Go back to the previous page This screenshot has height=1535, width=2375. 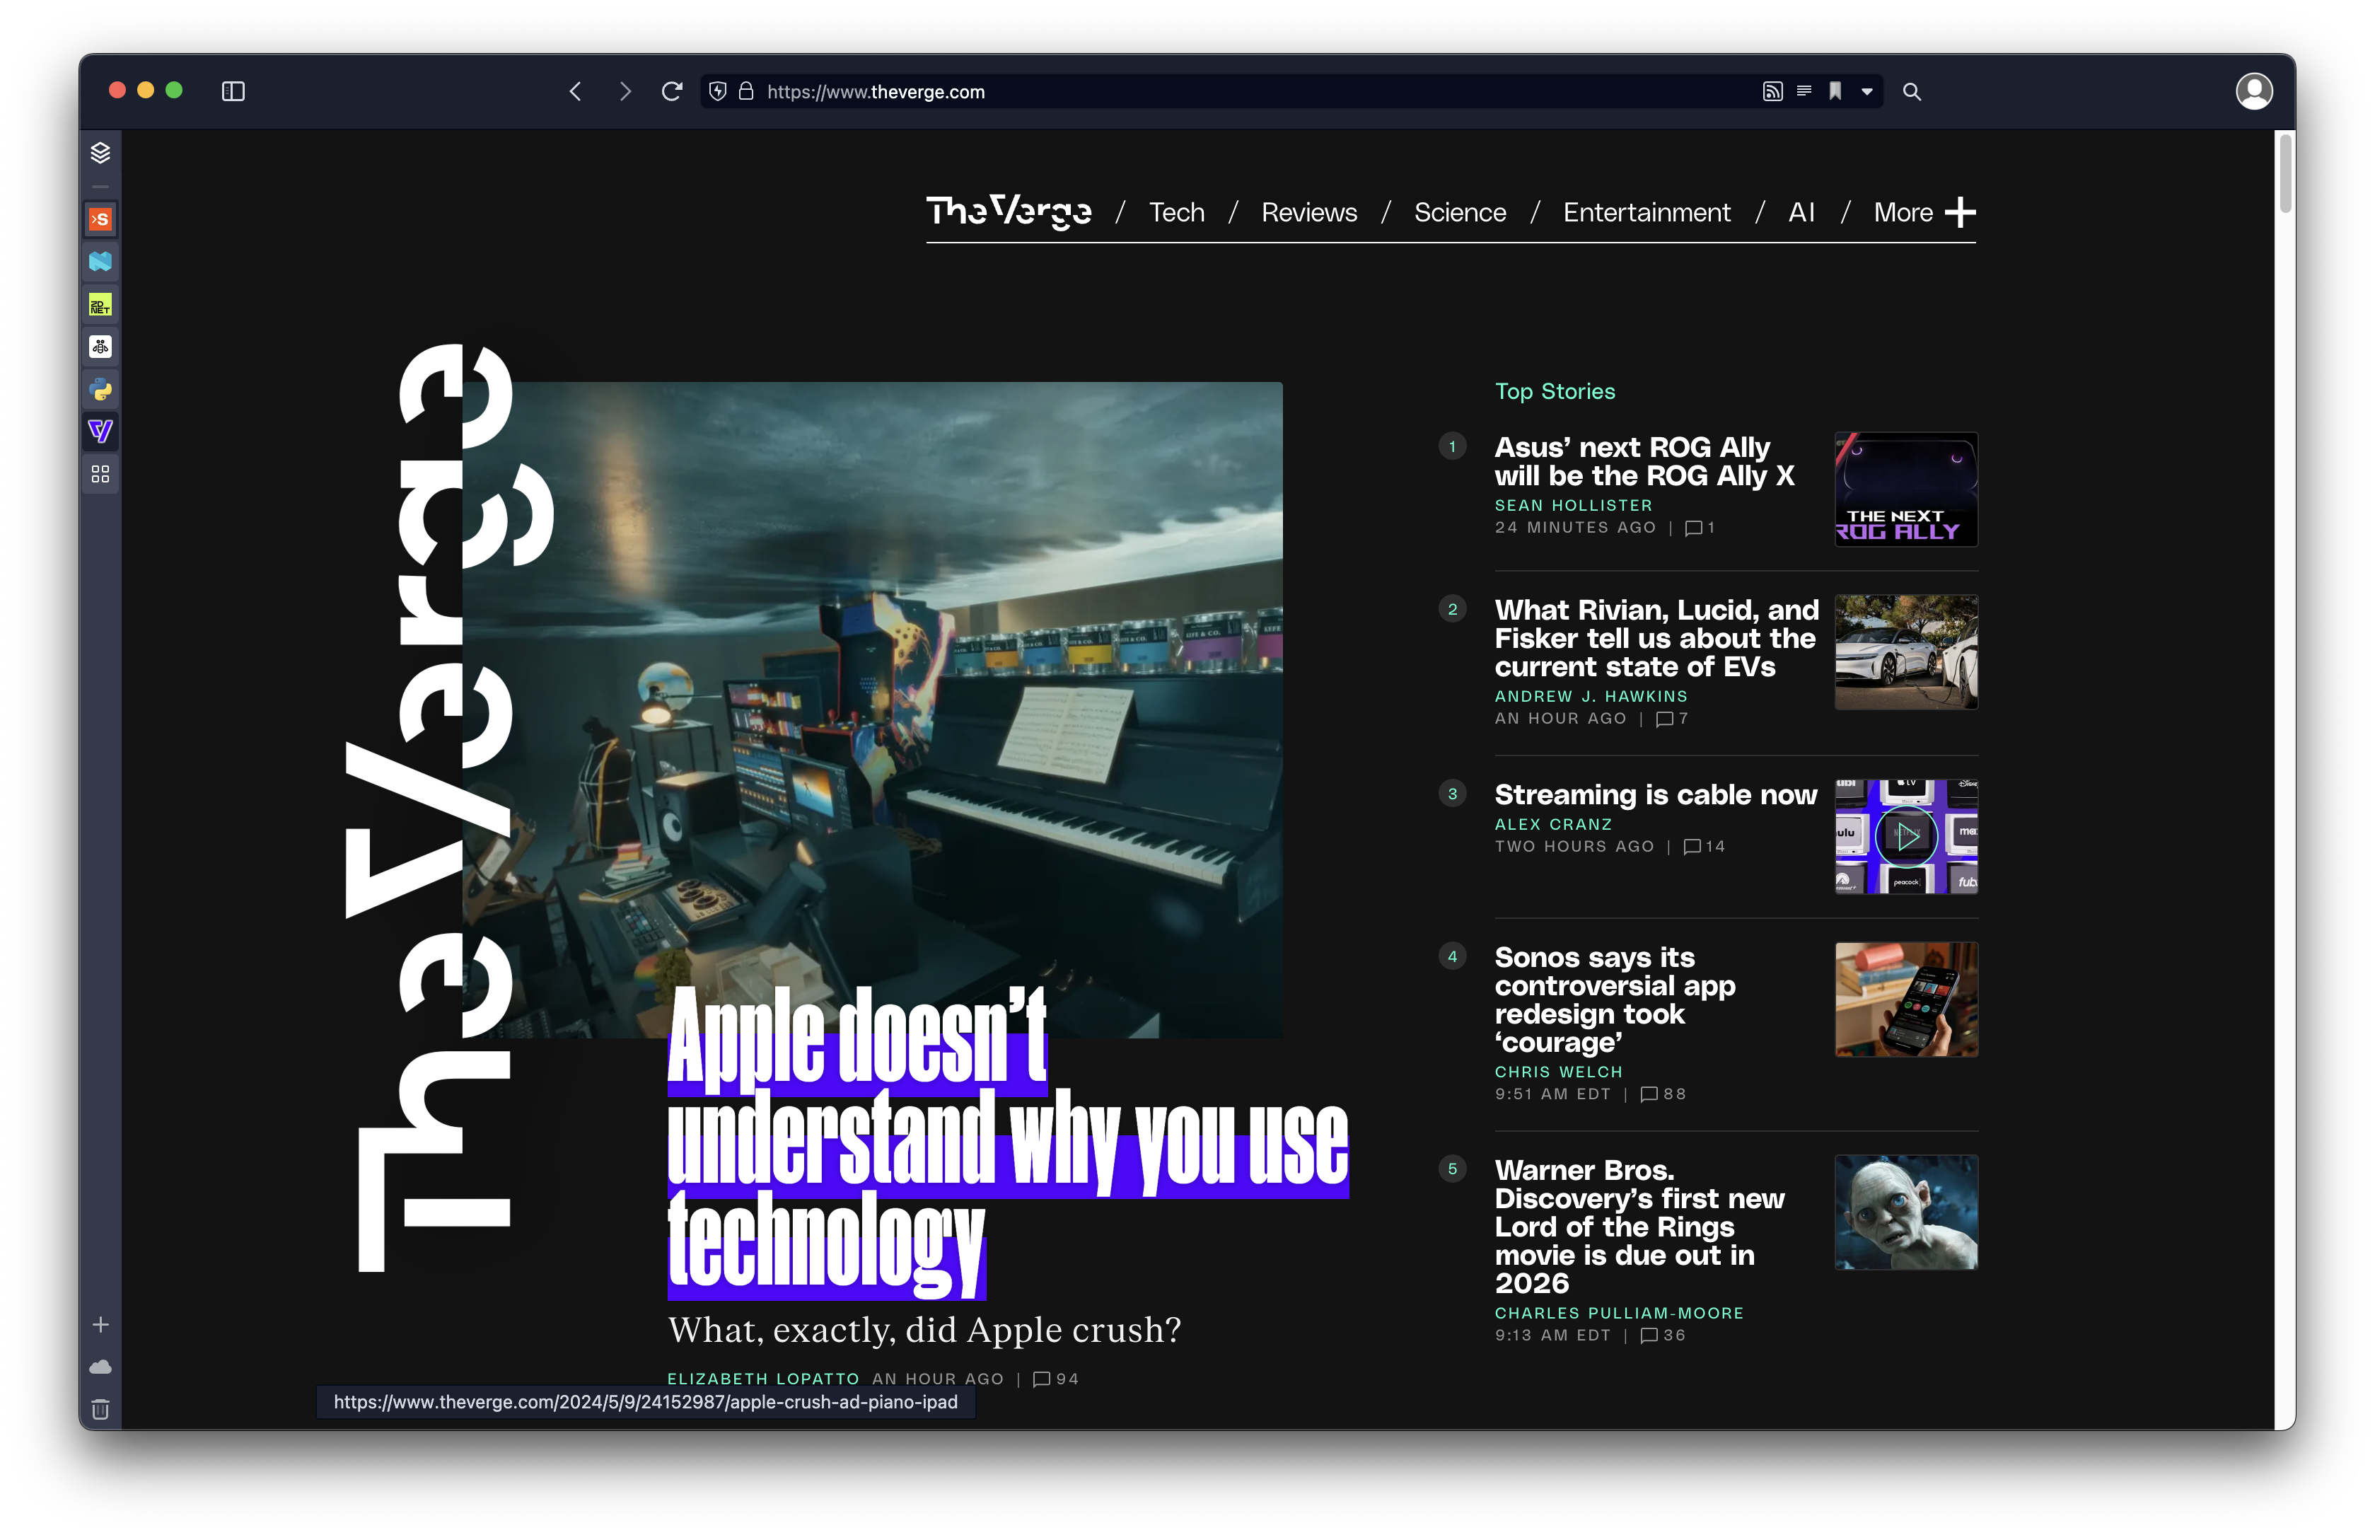pyautogui.click(x=575, y=92)
